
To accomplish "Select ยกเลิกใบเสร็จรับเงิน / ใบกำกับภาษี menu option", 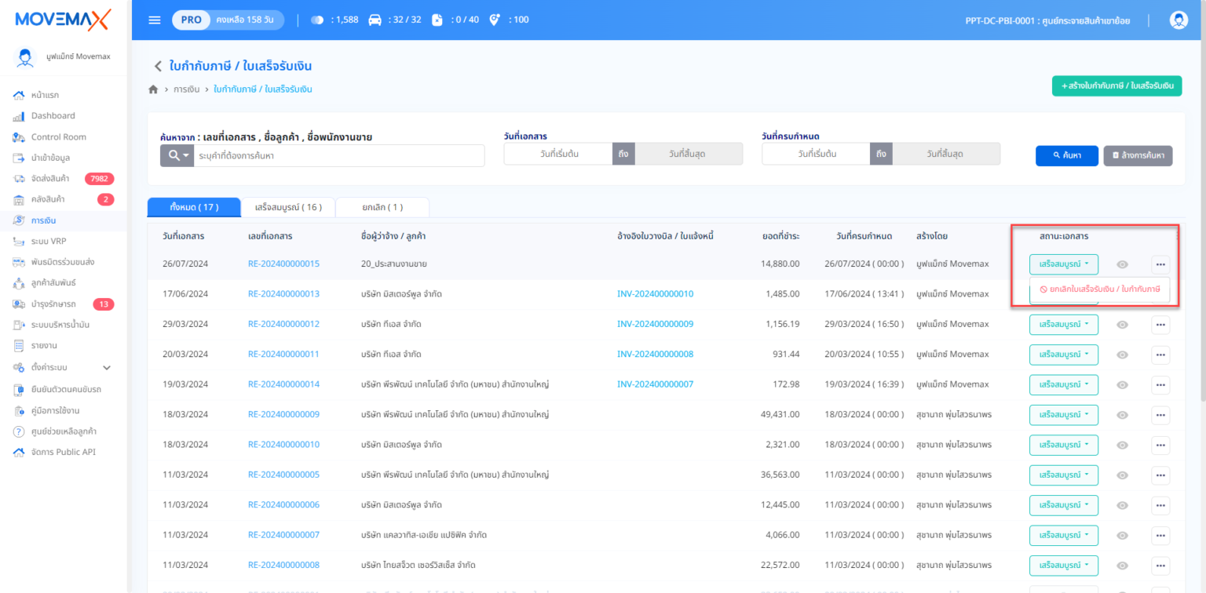I will pyautogui.click(x=1098, y=289).
